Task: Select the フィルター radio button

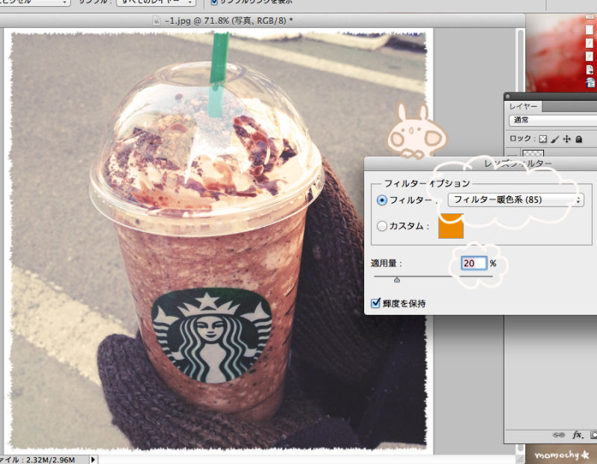Action: (382, 200)
